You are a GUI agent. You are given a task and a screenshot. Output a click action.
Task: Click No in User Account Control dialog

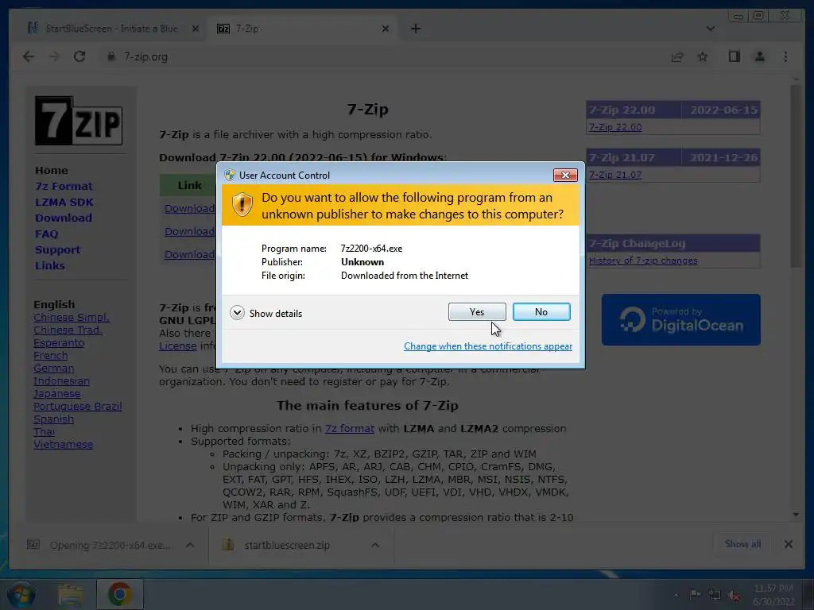[x=541, y=311]
